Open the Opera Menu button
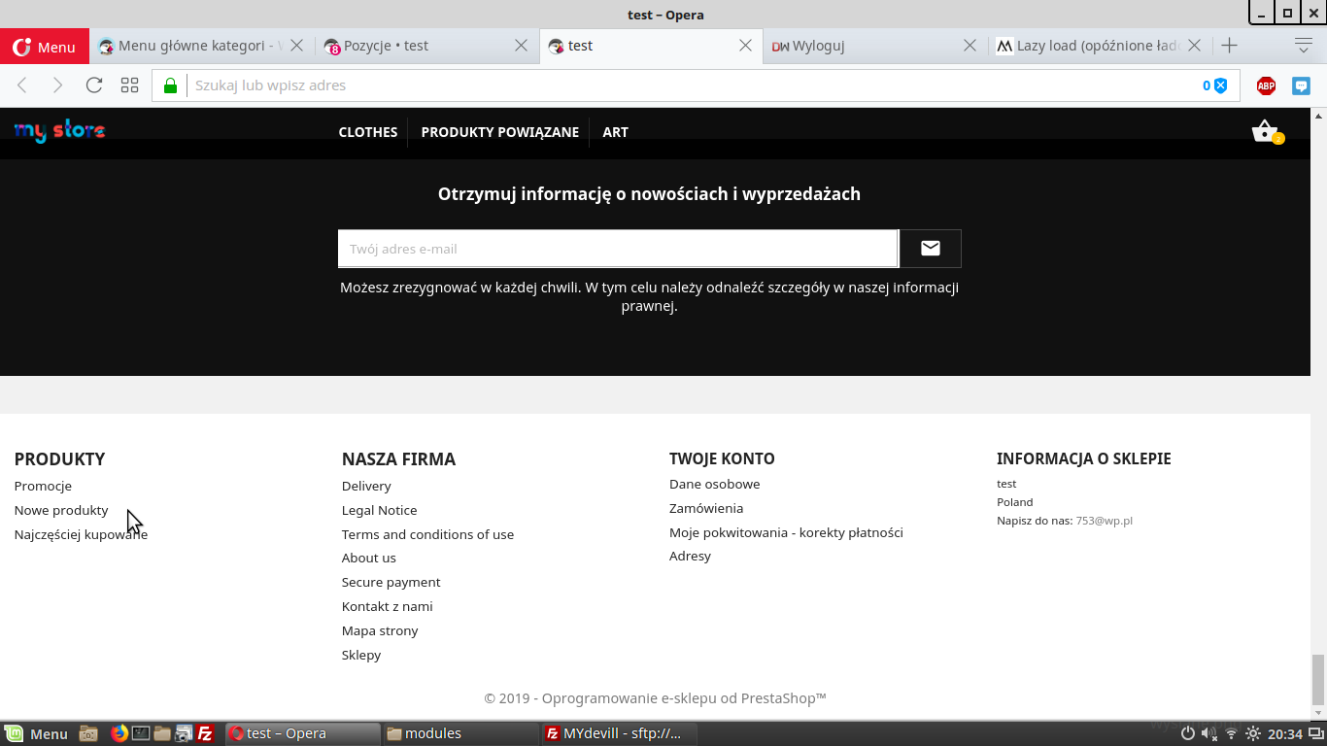Image resolution: width=1327 pixels, height=746 pixels. pos(45,47)
